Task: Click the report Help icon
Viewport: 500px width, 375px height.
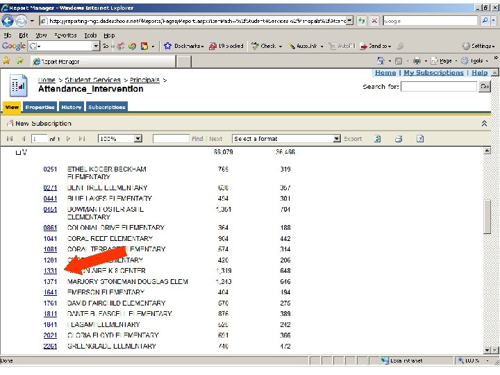Action: click(420, 139)
